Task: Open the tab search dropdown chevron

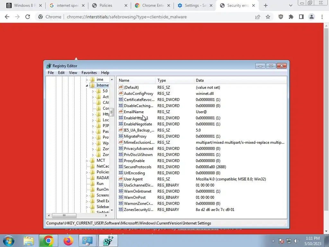Action: click(x=290, y=5)
